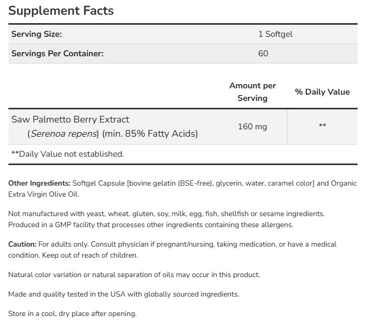366x326 pixels.
Task: Click the 1 Softgel value
Action: (x=275, y=34)
